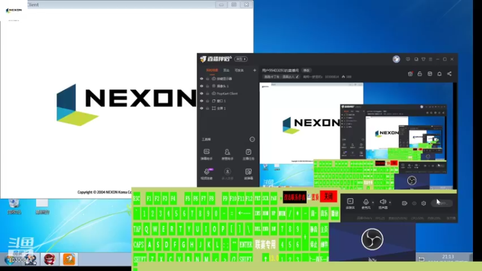Open the 房管助手 tool

228,154
